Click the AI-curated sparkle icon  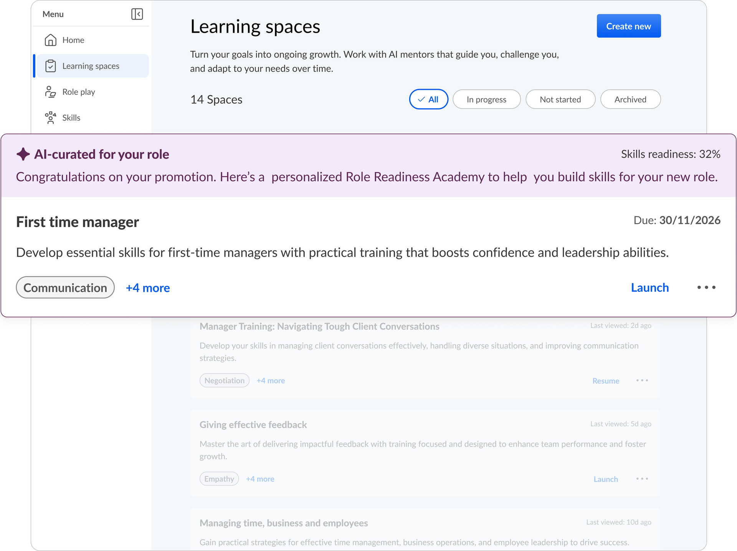23,154
